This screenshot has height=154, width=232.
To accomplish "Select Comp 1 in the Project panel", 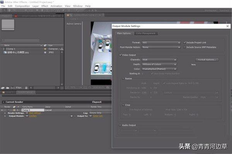I will pyautogui.click(x=11, y=49).
